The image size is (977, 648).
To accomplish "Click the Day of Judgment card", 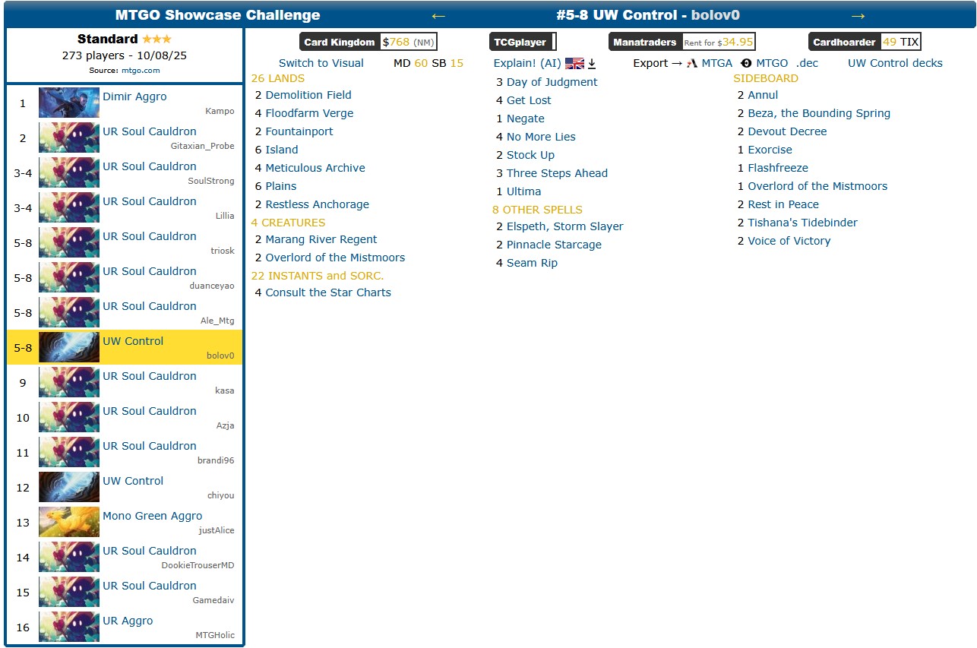I will 552,82.
